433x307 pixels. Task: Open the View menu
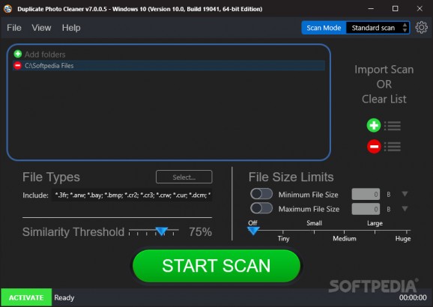41,28
